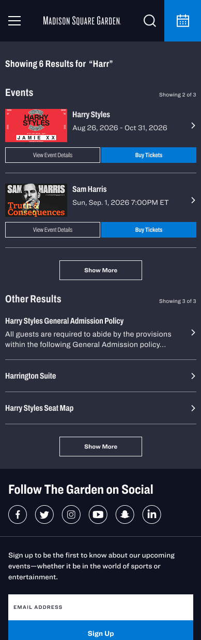Click the Email Address input field

pyautogui.click(x=101, y=607)
